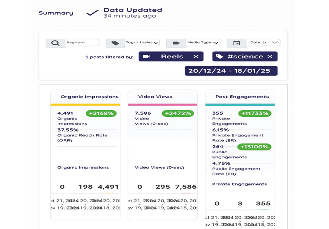Screen dimensions: 329x229
Task: Click chart value 3 in Private Engagements
Action: [240, 203]
